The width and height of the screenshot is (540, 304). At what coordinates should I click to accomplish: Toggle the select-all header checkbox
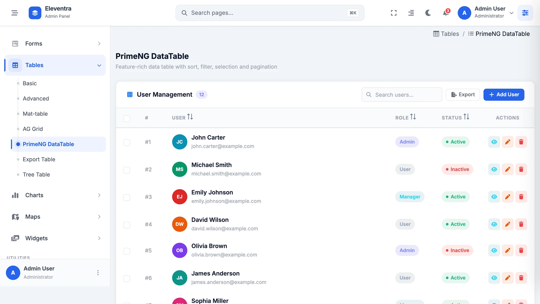point(127,119)
